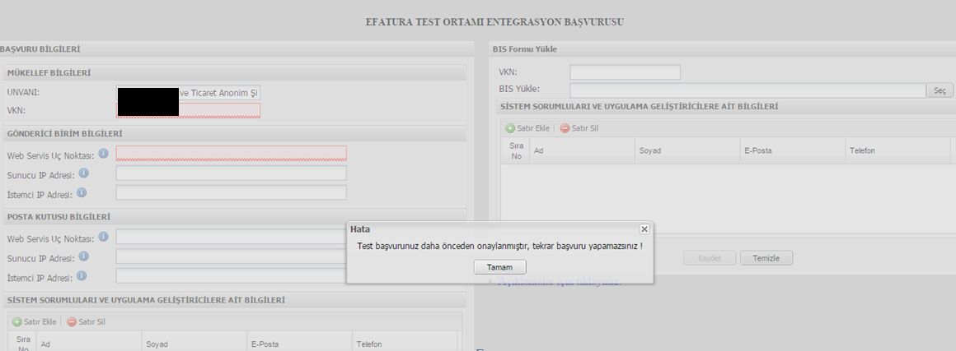Click the Temizle button
956x351 pixels.
[x=766, y=258]
